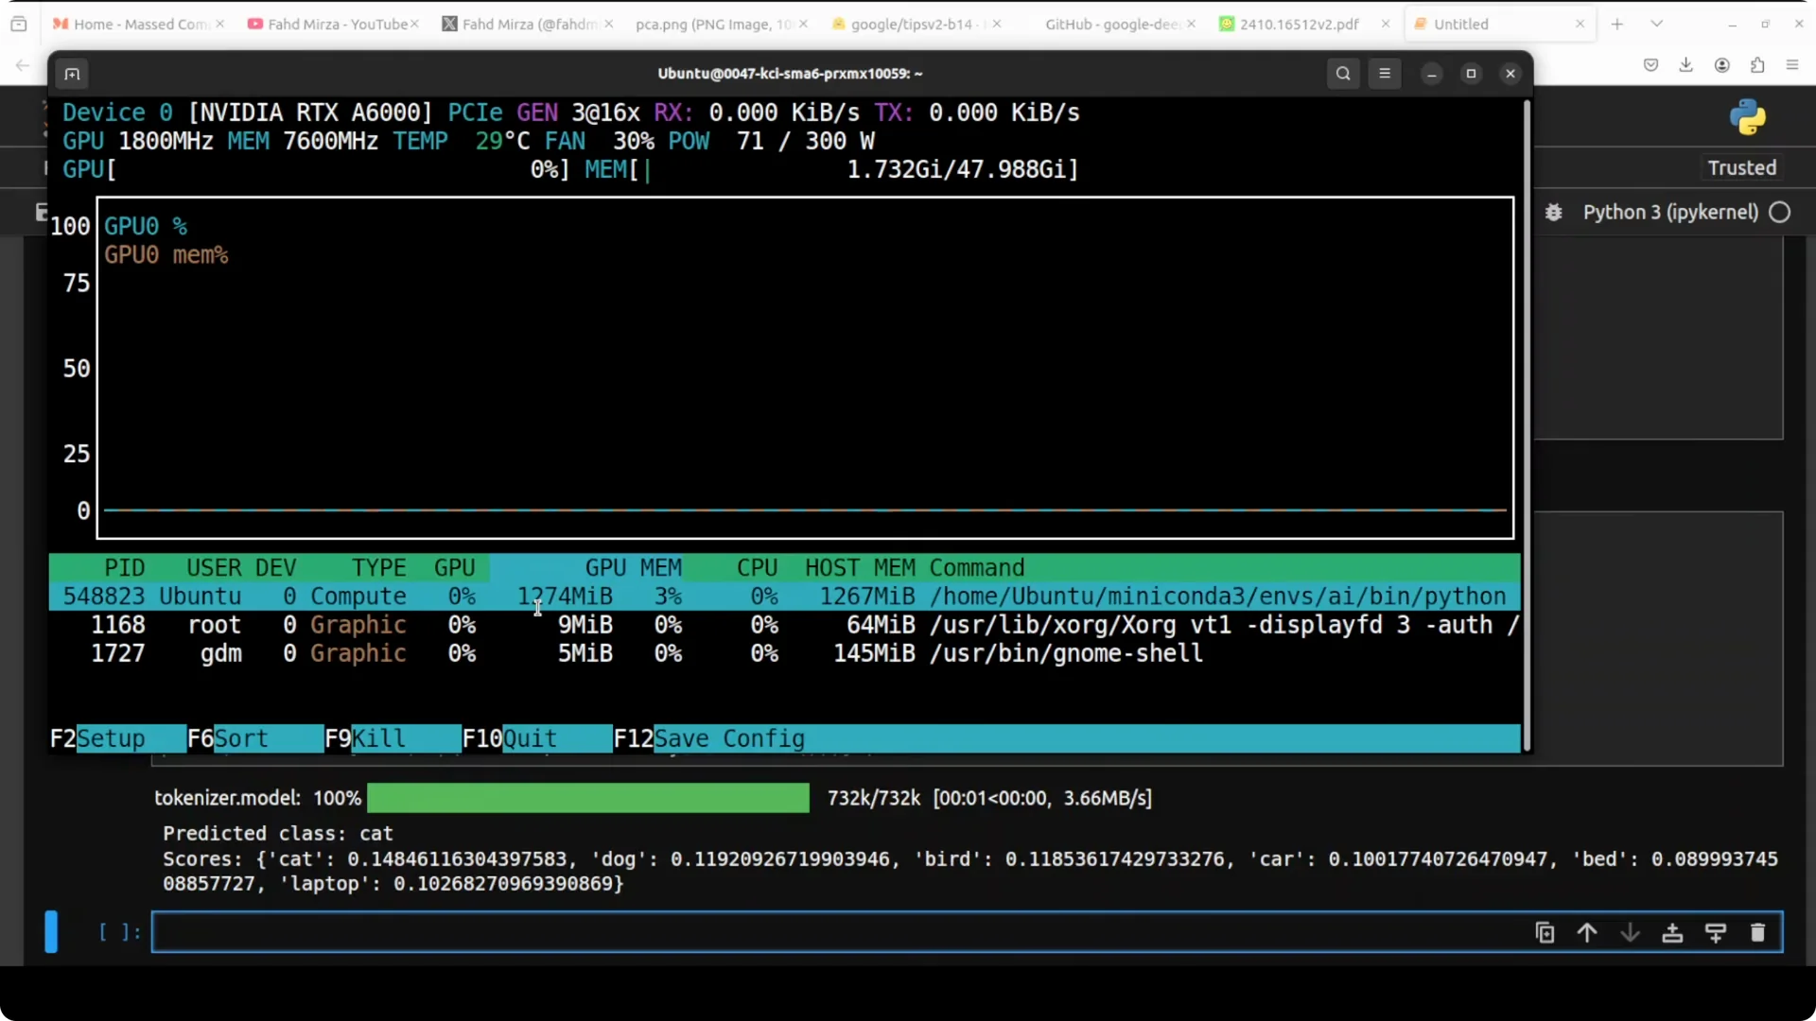Click Predicted class: cat output text
The height and width of the screenshot is (1021, 1816).
[x=277, y=833]
